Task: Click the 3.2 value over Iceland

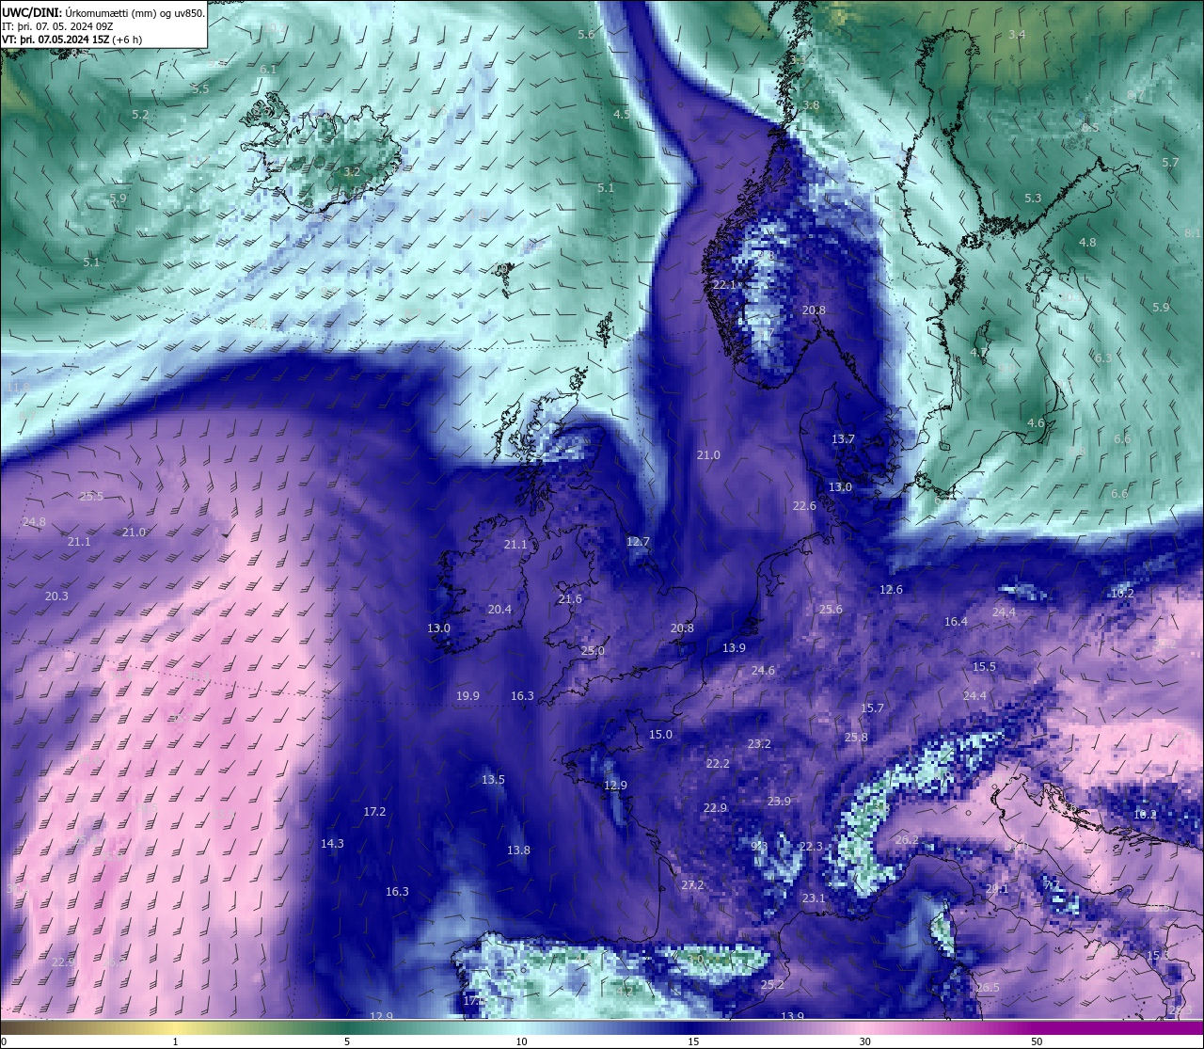Action: pos(352,172)
